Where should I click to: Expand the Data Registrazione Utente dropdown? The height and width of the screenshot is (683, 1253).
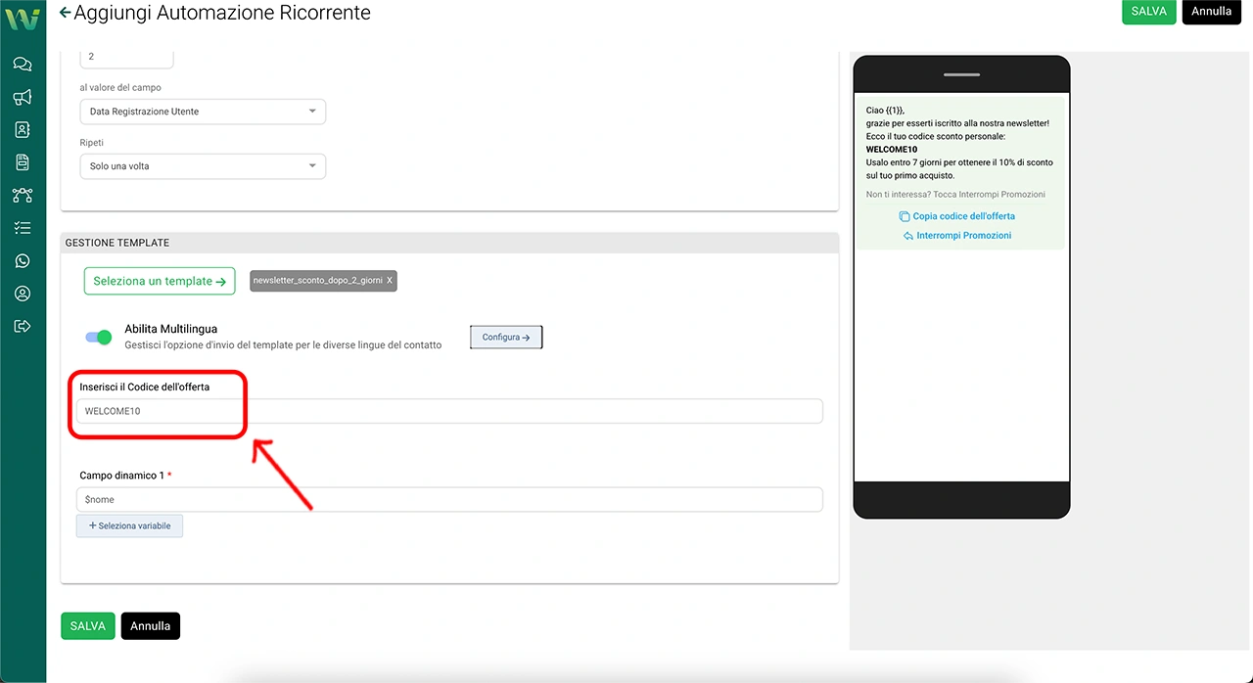pos(203,112)
